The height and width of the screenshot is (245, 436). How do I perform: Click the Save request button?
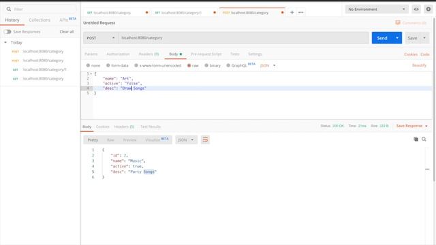[412, 38]
